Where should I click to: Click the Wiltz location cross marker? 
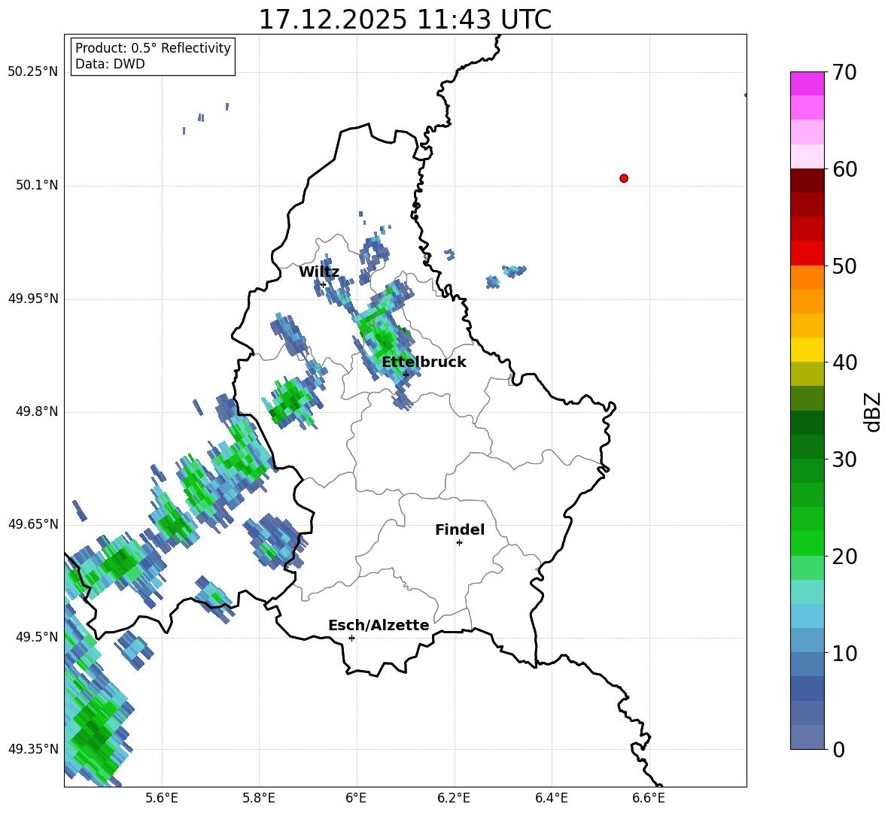(x=324, y=285)
